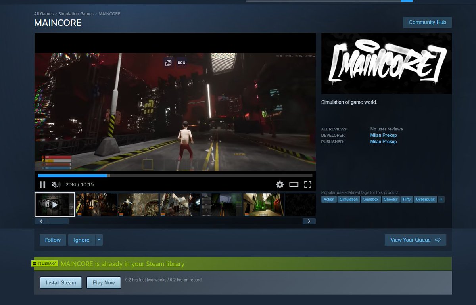
Task: Click the MAINCORE page title
Action: [x=58, y=23]
